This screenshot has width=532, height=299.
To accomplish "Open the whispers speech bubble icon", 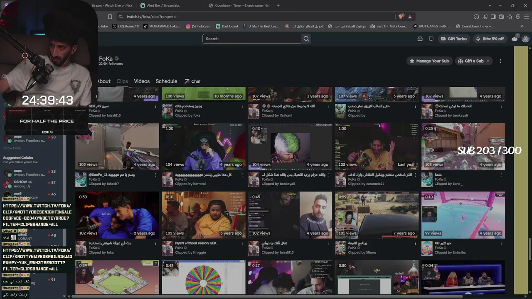I will 431,39.
